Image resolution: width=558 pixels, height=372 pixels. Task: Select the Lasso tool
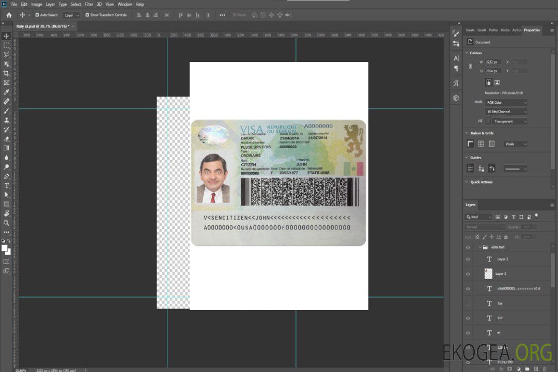click(6, 54)
